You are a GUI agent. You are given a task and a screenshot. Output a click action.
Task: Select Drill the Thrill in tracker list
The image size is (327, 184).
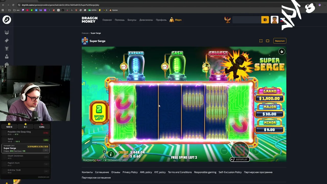(x=26, y=171)
